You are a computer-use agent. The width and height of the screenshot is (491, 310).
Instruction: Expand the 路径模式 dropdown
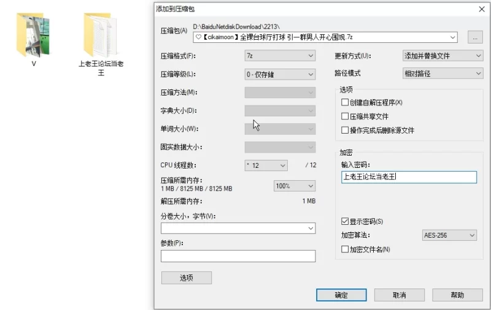[x=443, y=74]
